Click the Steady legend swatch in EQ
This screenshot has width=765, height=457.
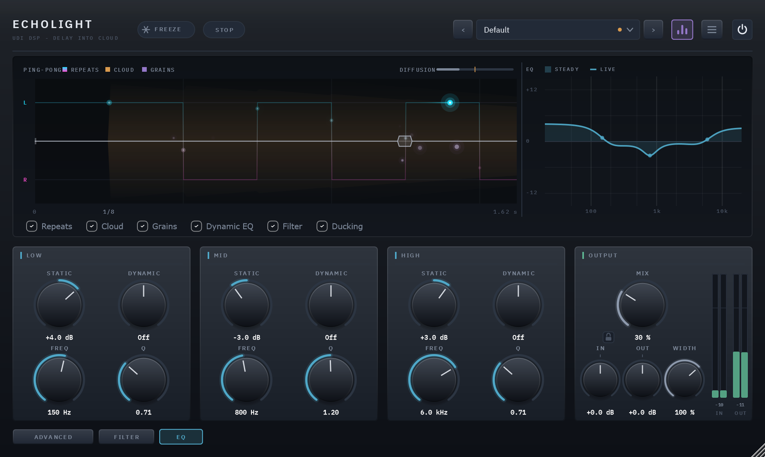click(x=548, y=69)
